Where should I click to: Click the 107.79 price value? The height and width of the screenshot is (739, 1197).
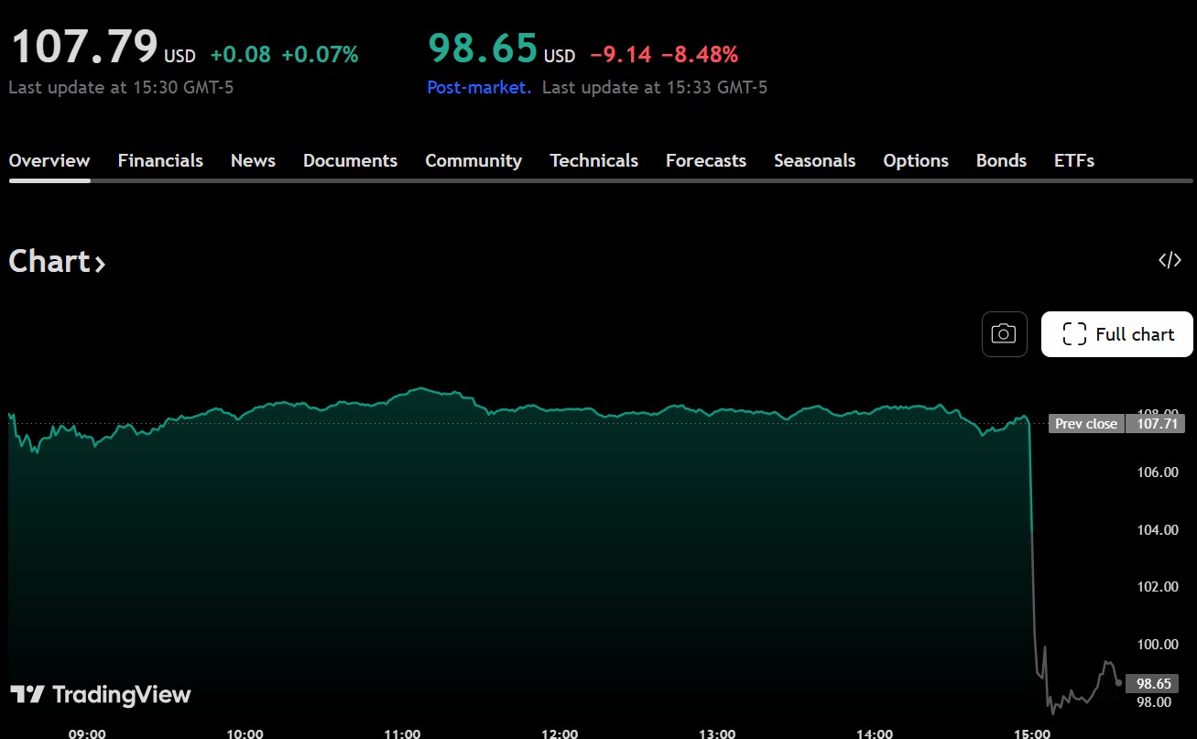[x=84, y=48]
